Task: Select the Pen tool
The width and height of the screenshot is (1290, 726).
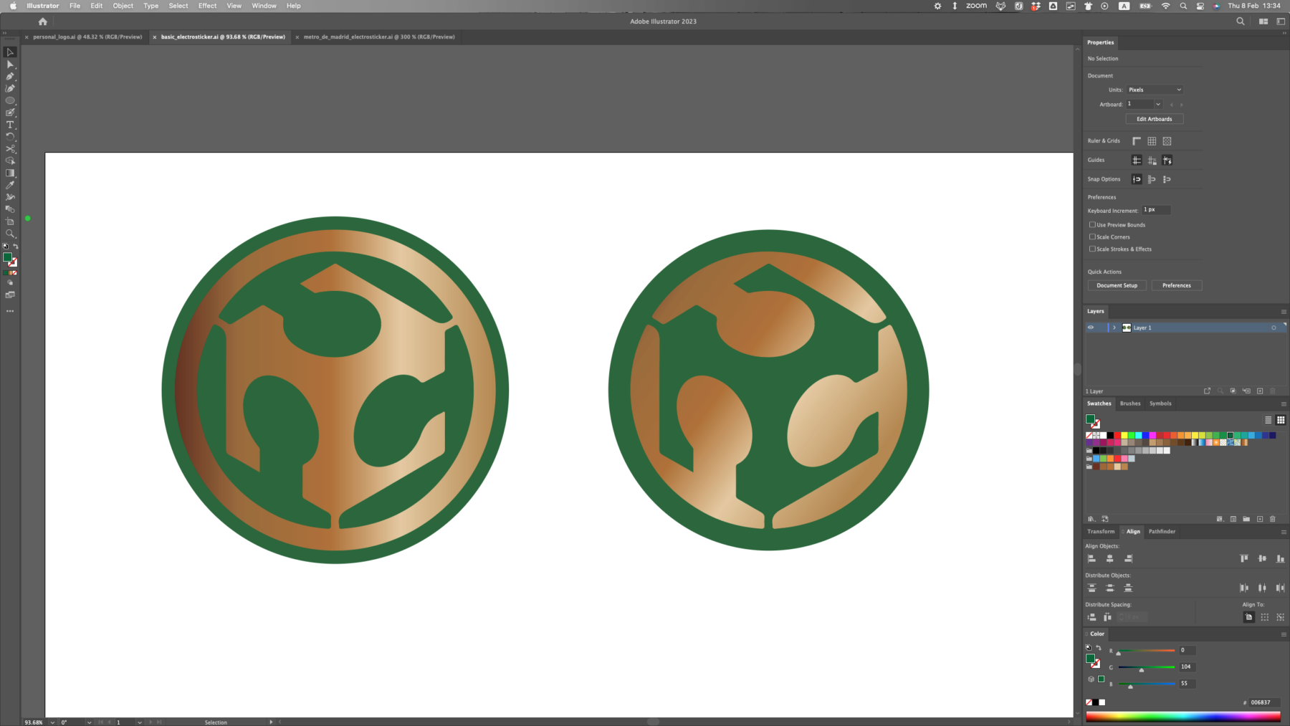Action: pyautogui.click(x=10, y=77)
